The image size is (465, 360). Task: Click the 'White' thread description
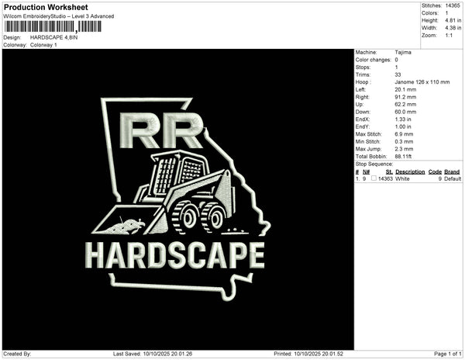coord(402,178)
